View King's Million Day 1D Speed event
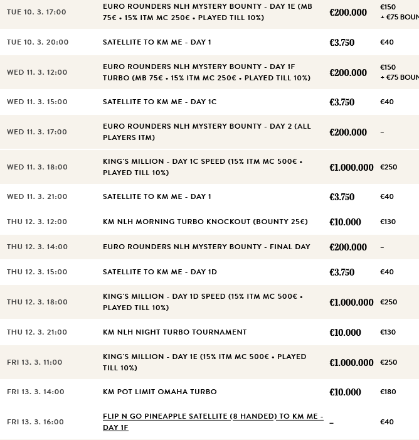419x440 pixels. pos(202,302)
